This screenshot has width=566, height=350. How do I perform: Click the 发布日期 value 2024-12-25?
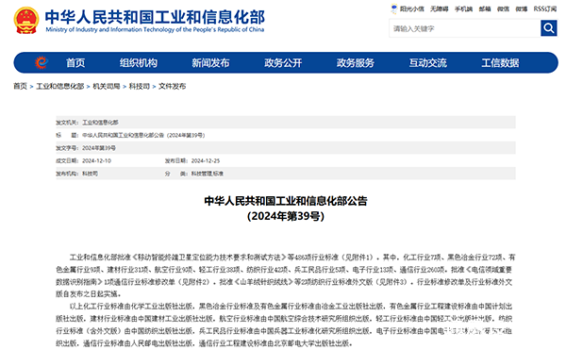(206, 160)
